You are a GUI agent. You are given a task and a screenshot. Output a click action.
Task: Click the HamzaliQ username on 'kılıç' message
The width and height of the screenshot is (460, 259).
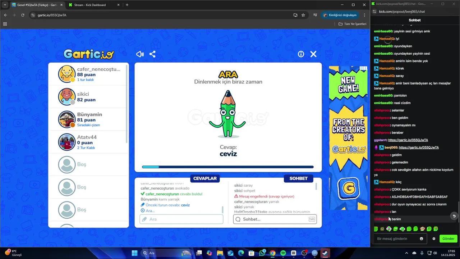point(387,182)
